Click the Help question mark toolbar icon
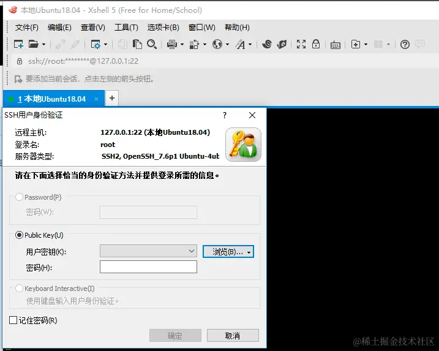This screenshot has width=439, height=351. 405,44
